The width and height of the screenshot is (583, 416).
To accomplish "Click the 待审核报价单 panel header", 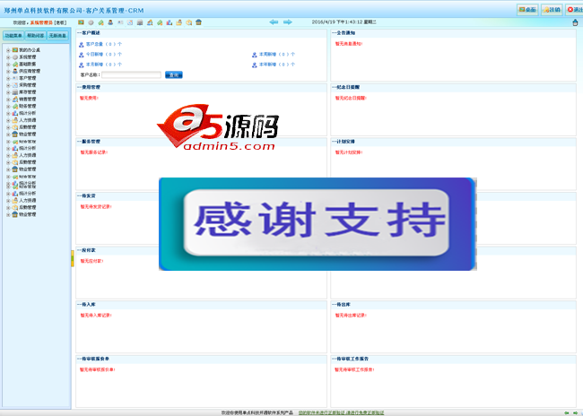I will click(201, 359).
